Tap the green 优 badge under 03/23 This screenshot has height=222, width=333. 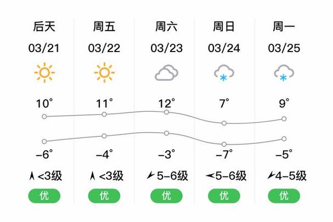167,196
